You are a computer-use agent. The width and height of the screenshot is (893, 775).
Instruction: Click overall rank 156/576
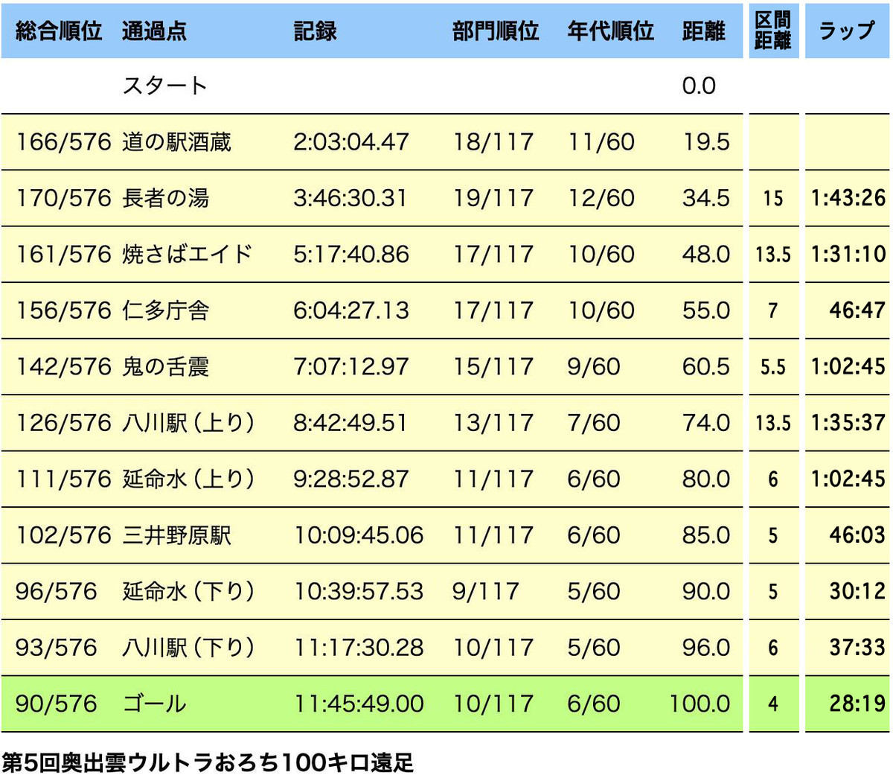coord(63,310)
